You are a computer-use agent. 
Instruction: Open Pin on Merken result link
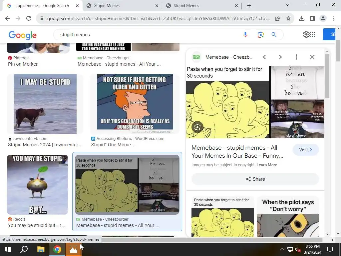click(x=23, y=64)
